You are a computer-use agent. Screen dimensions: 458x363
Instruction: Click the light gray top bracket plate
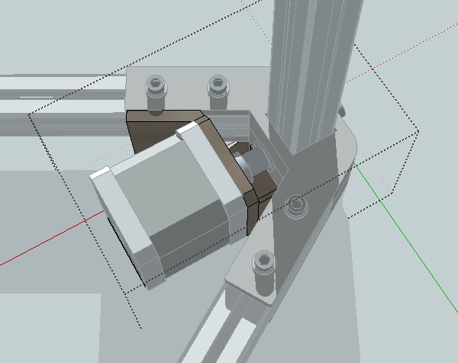198,89
